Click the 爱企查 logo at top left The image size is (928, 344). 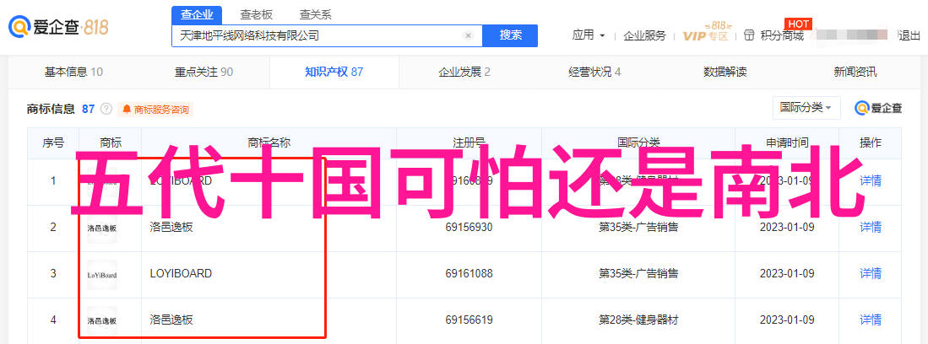(58, 27)
